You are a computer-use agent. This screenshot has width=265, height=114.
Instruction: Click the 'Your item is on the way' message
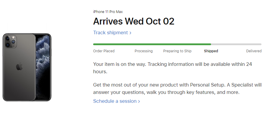click(172, 68)
